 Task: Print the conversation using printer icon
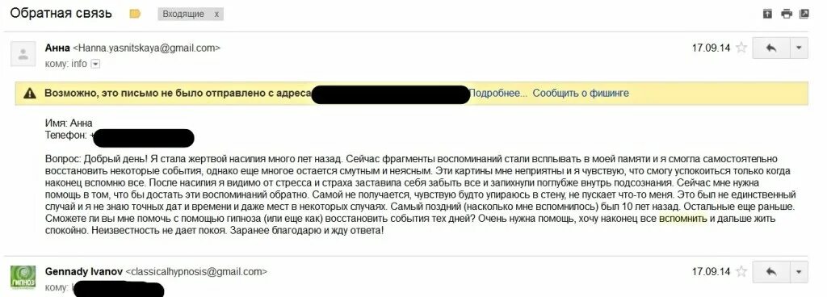click(x=787, y=15)
